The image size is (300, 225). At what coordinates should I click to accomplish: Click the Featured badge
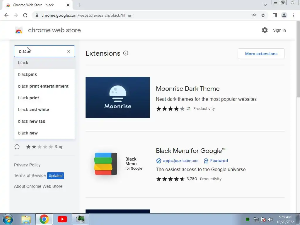[x=216, y=161]
